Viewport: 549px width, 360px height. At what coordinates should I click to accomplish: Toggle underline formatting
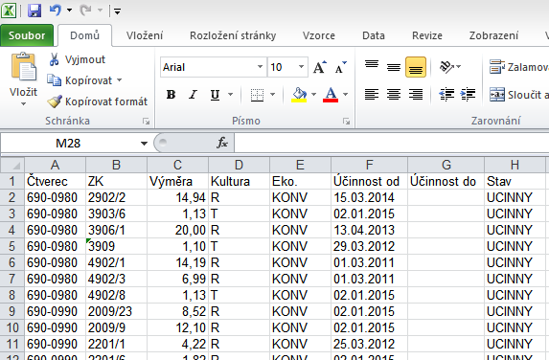(x=215, y=95)
